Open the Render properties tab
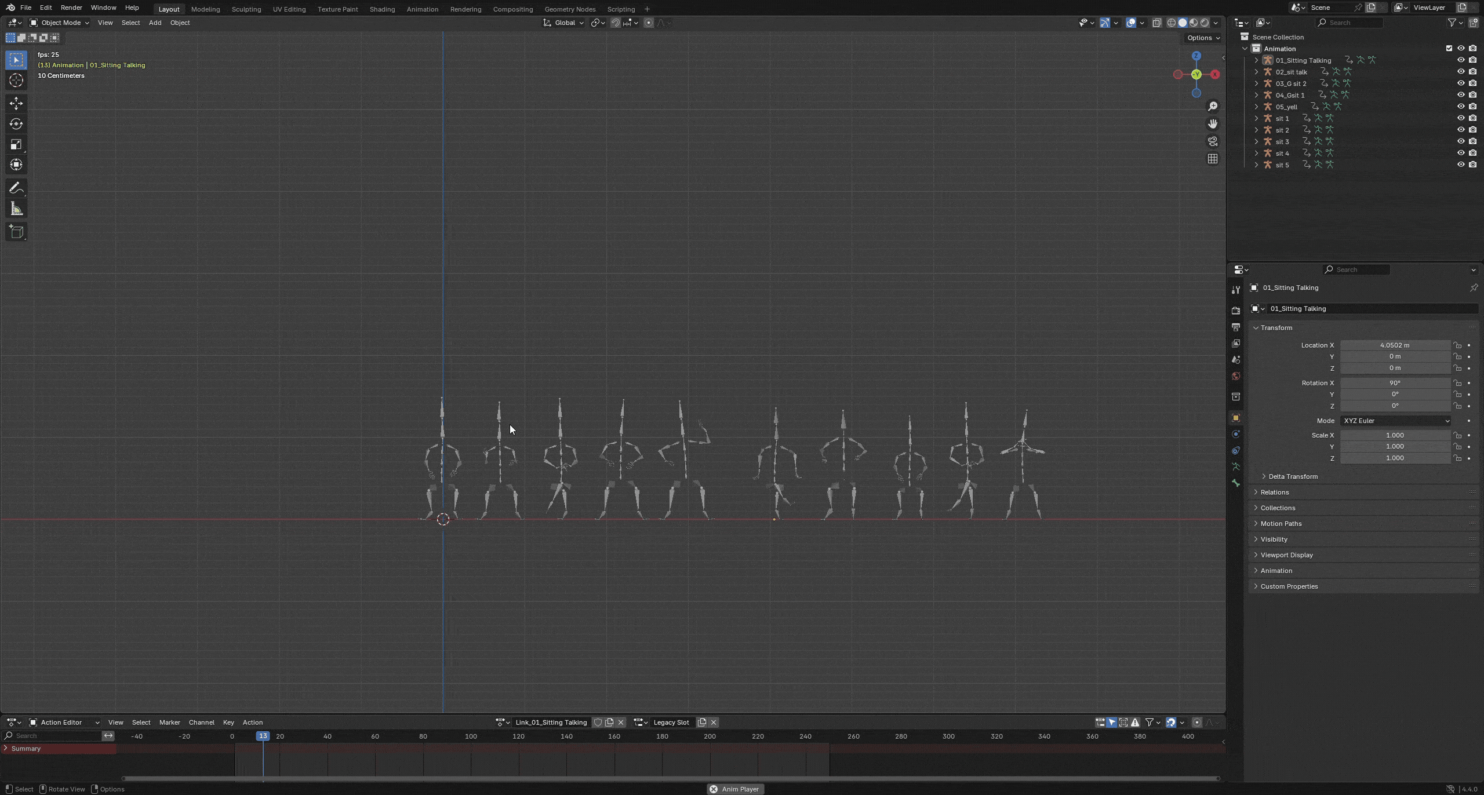The height and width of the screenshot is (795, 1484). 1235,311
